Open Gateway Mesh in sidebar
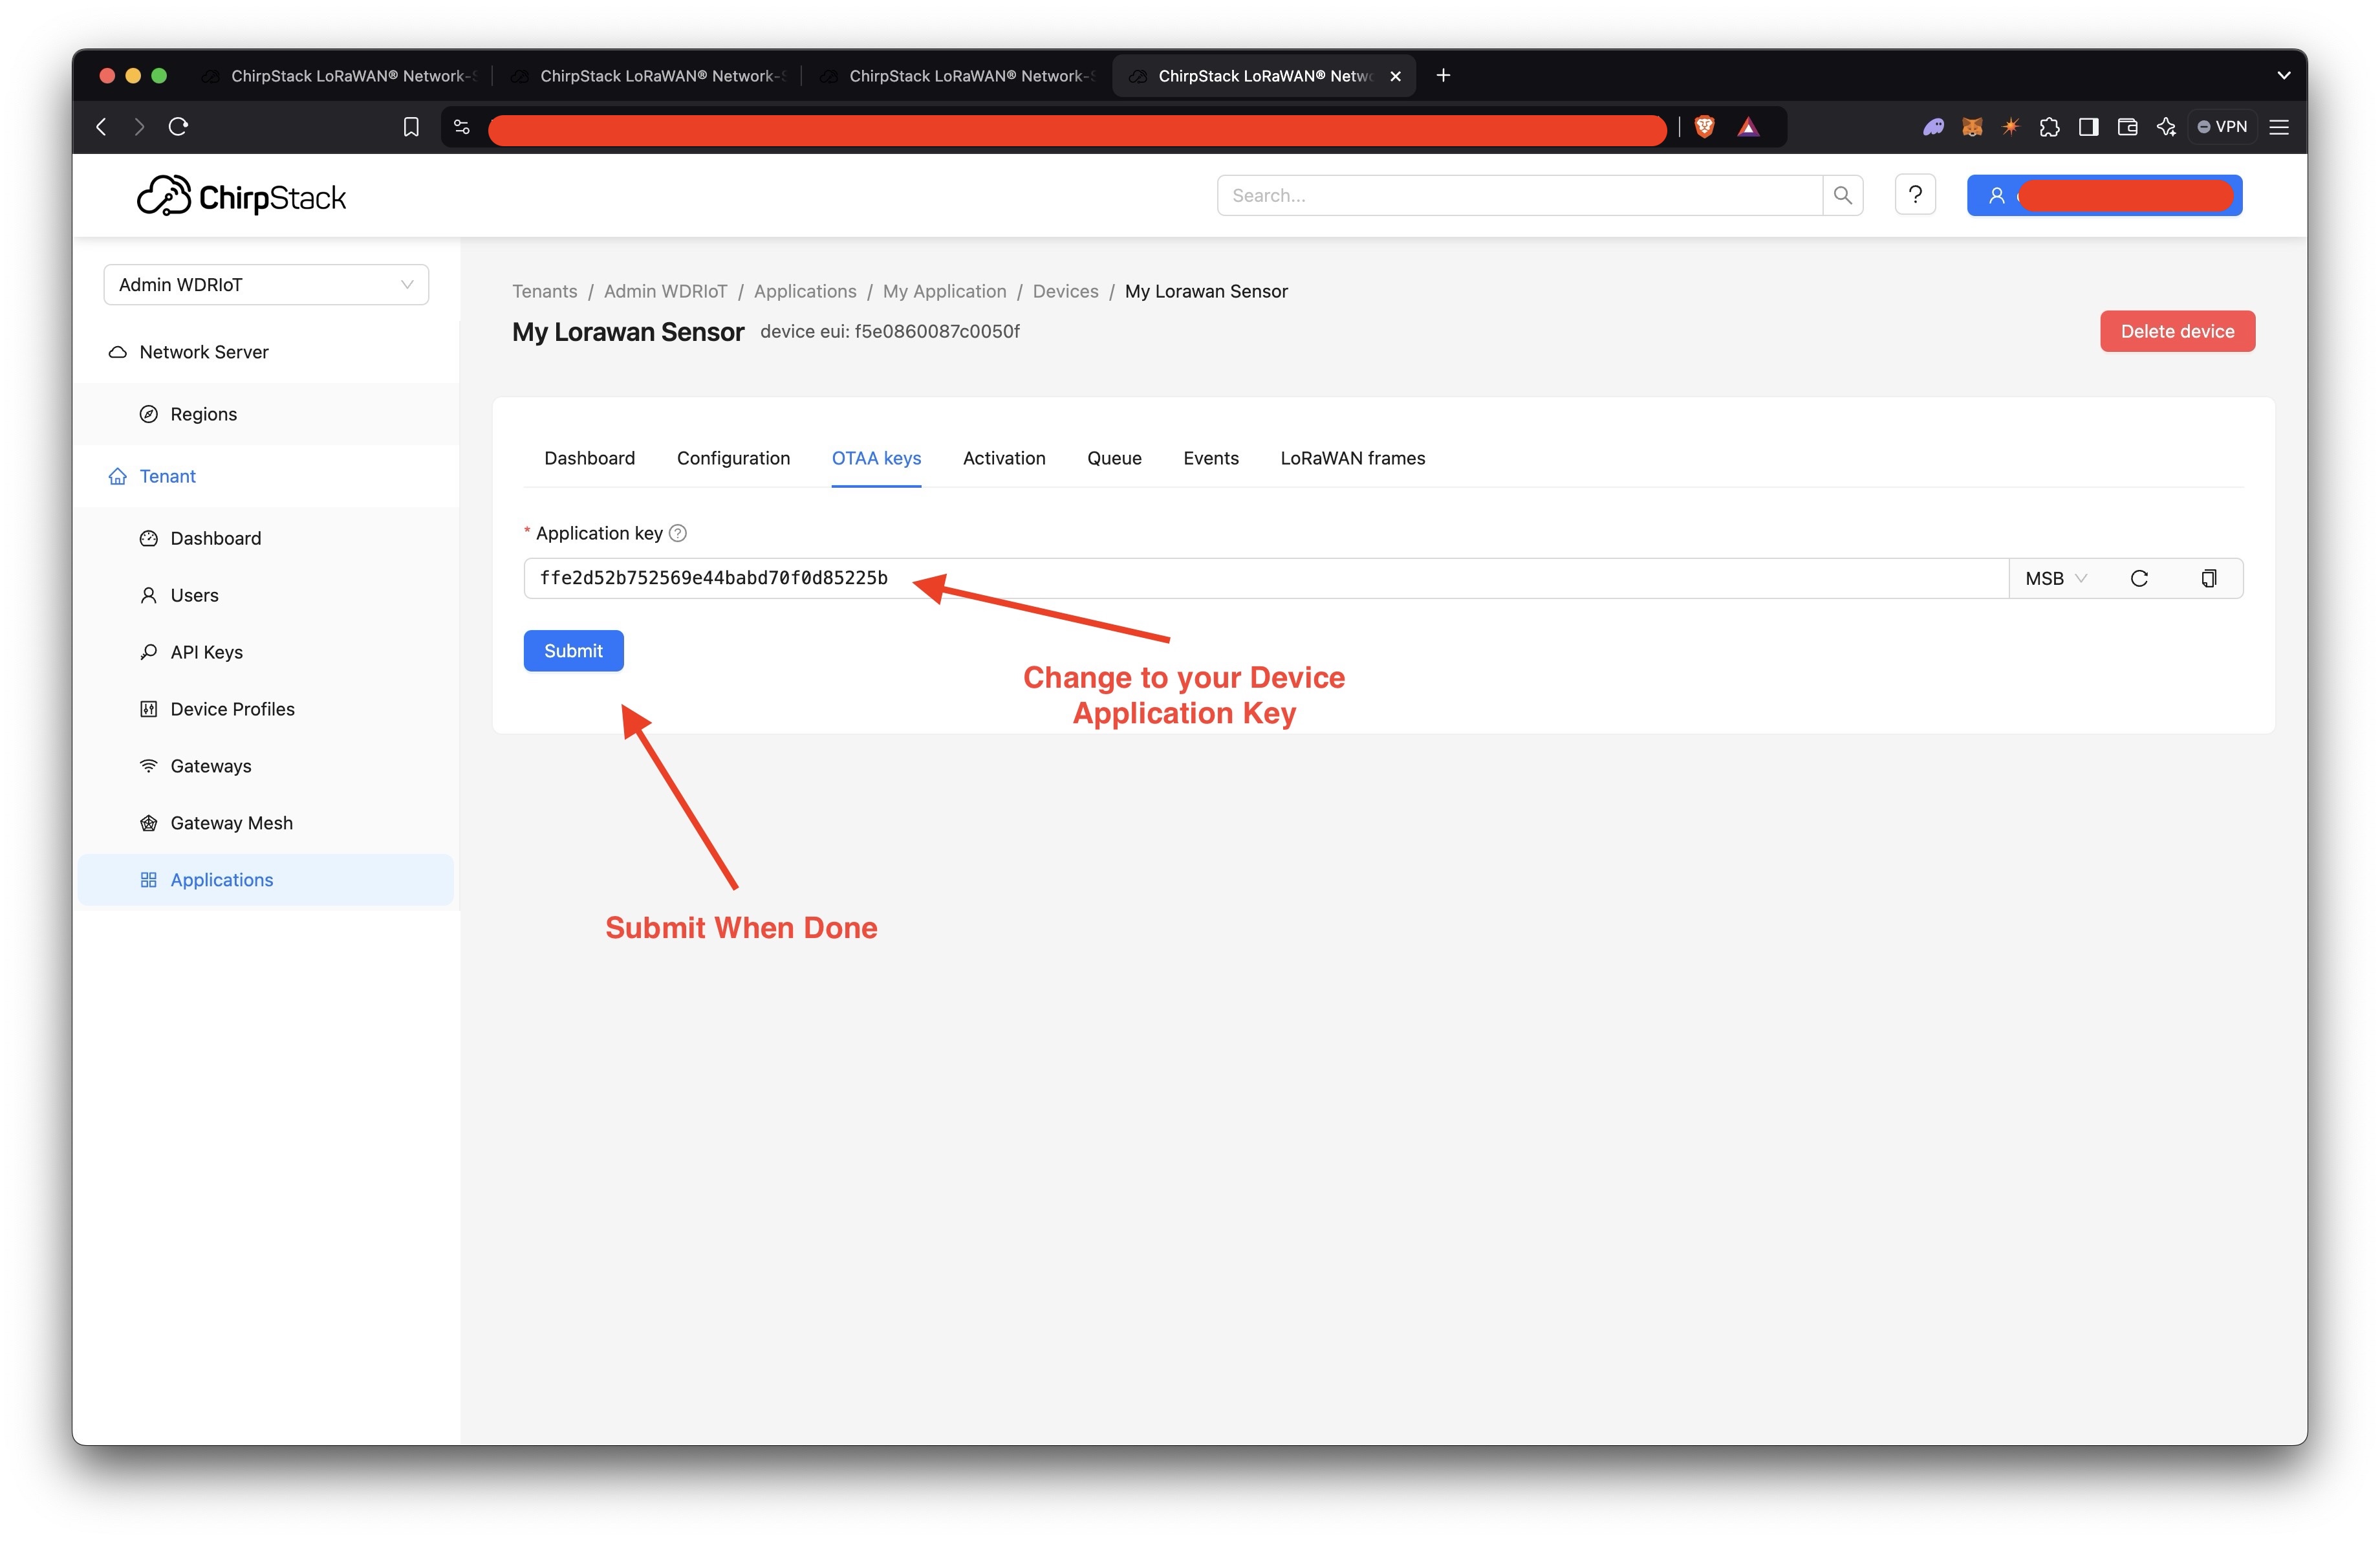The height and width of the screenshot is (1541, 2380). point(266,823)
